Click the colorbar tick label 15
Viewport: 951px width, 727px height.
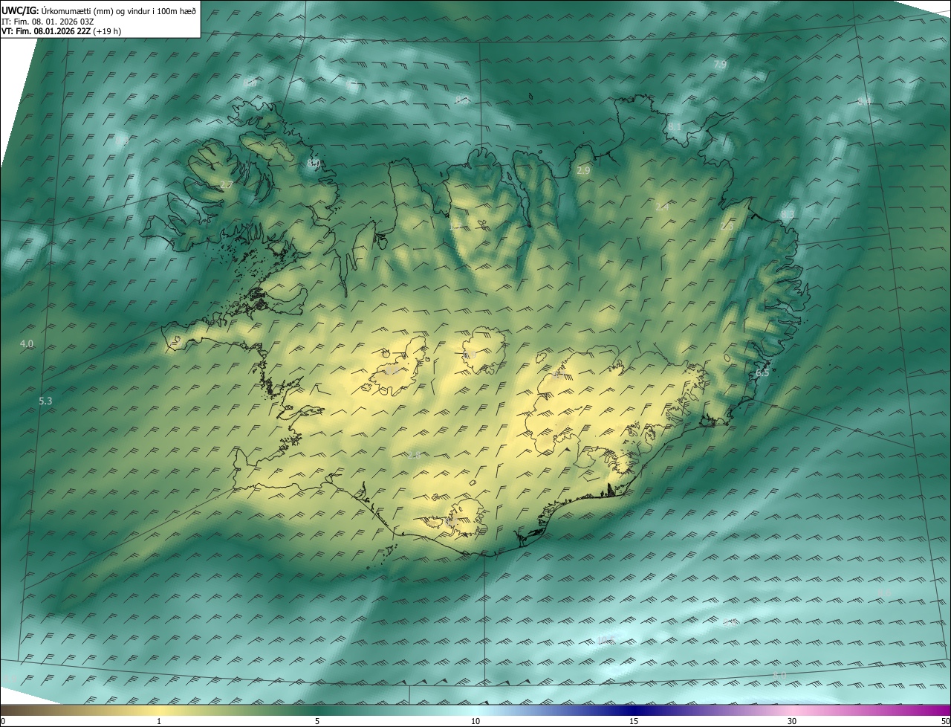(634, 721)
